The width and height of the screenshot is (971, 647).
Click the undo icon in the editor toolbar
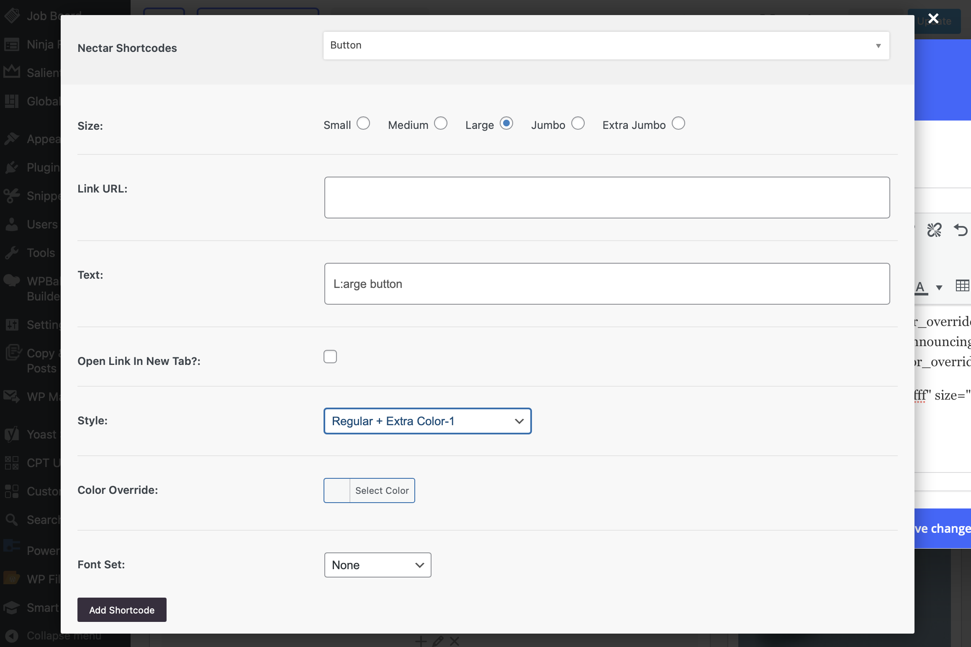[961, 231]
